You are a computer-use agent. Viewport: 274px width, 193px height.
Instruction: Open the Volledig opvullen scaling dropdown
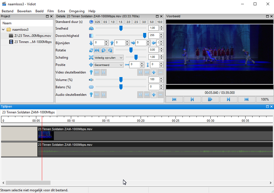pyautogui.click(x=109, y=58)
